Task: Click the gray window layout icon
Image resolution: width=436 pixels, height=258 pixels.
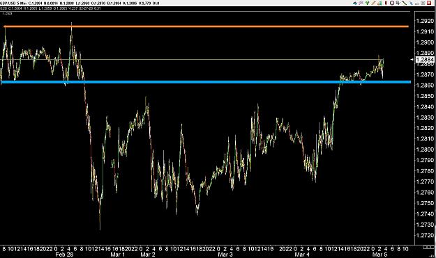Action: coord(423,3)
